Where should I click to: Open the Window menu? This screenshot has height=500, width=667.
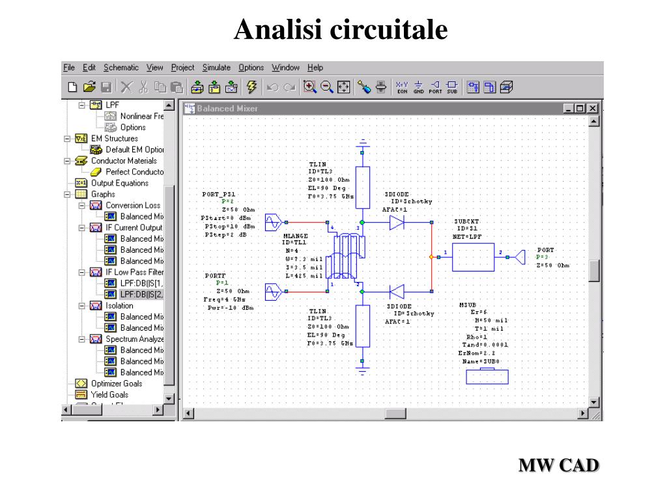[x=285, y=68]
